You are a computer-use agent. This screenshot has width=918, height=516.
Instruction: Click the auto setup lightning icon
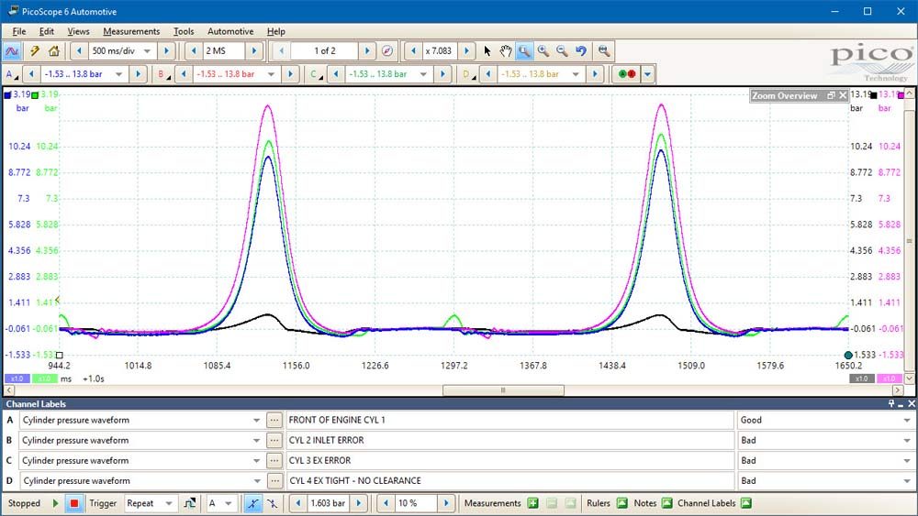[35, 50]
